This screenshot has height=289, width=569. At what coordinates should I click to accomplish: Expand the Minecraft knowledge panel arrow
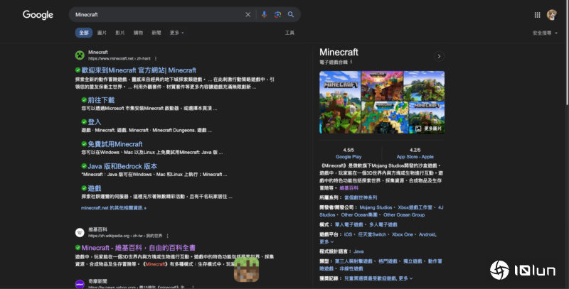click(439, 56)
